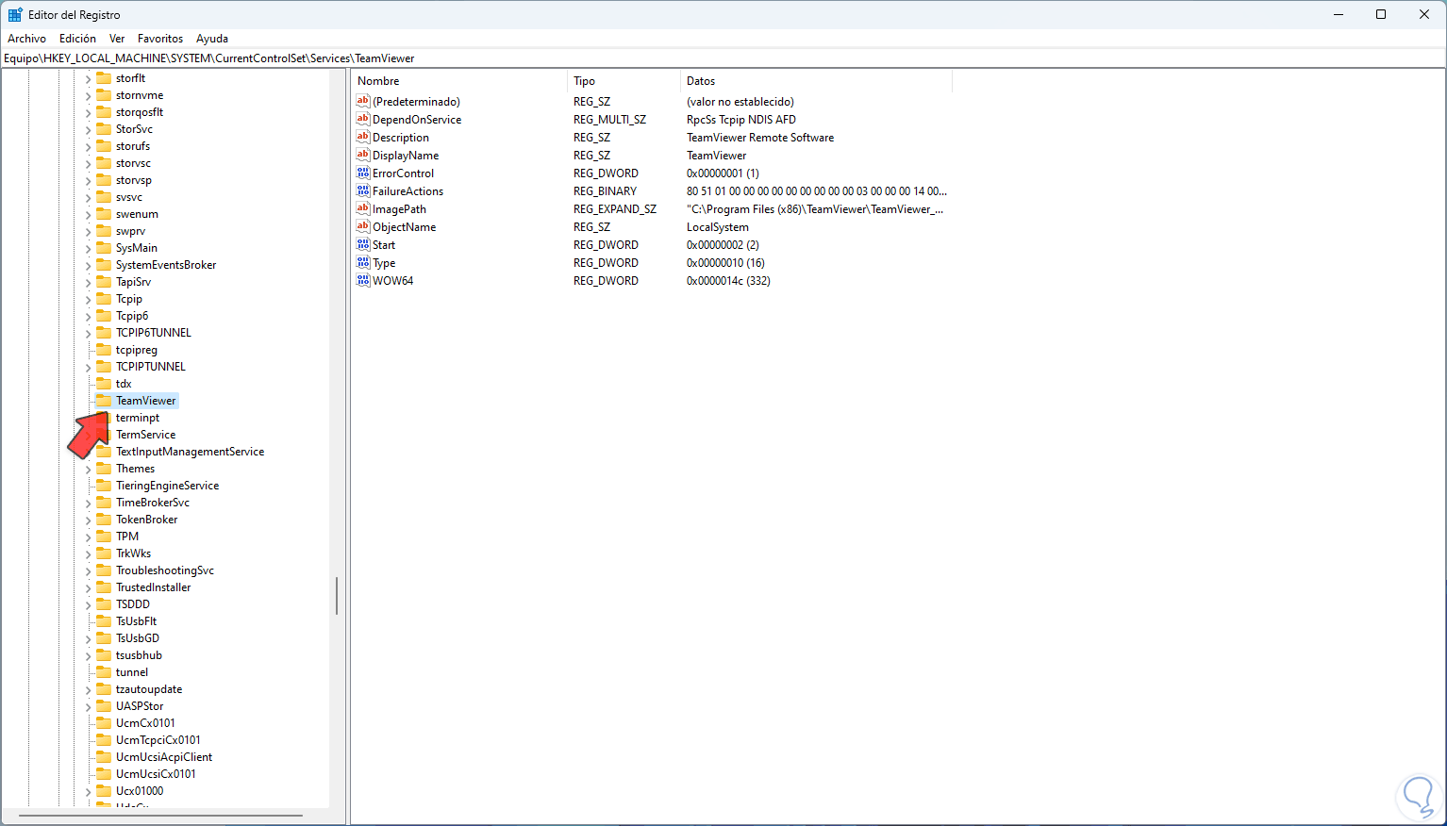Expand the TrustedInstaller registry key
Image resolution: width=1447 pixels, height=826 pixels.
[89, 587]
